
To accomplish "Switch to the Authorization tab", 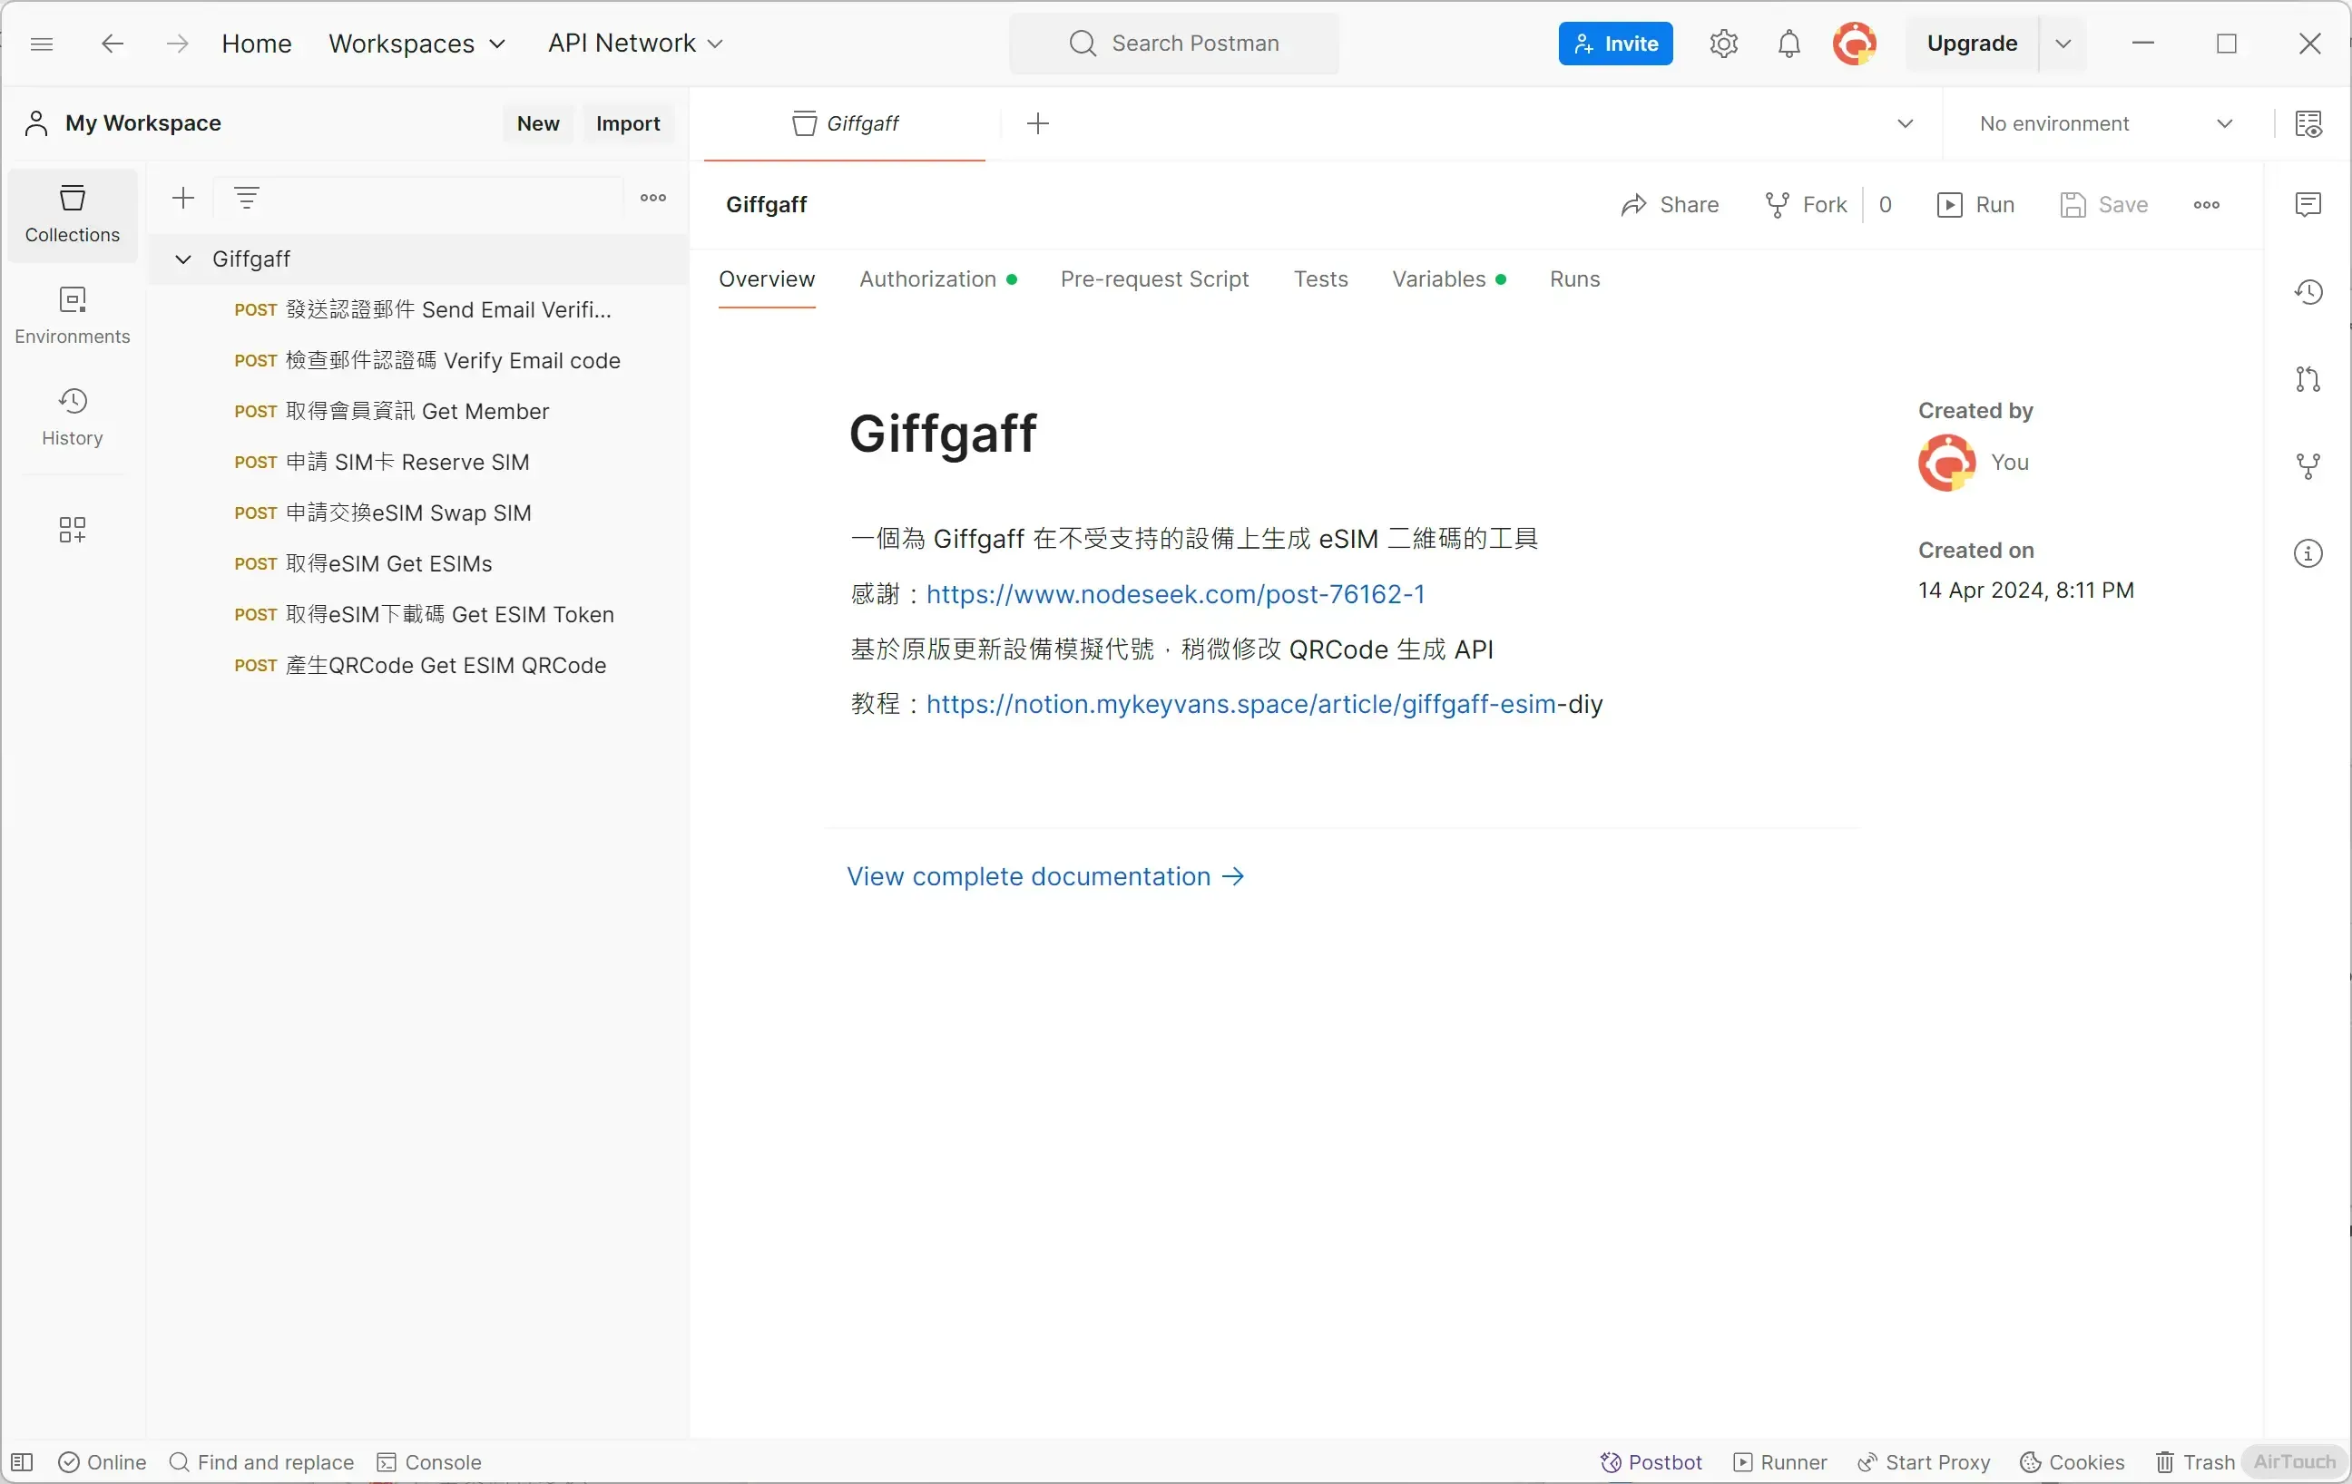I will [x=927, y=279].
